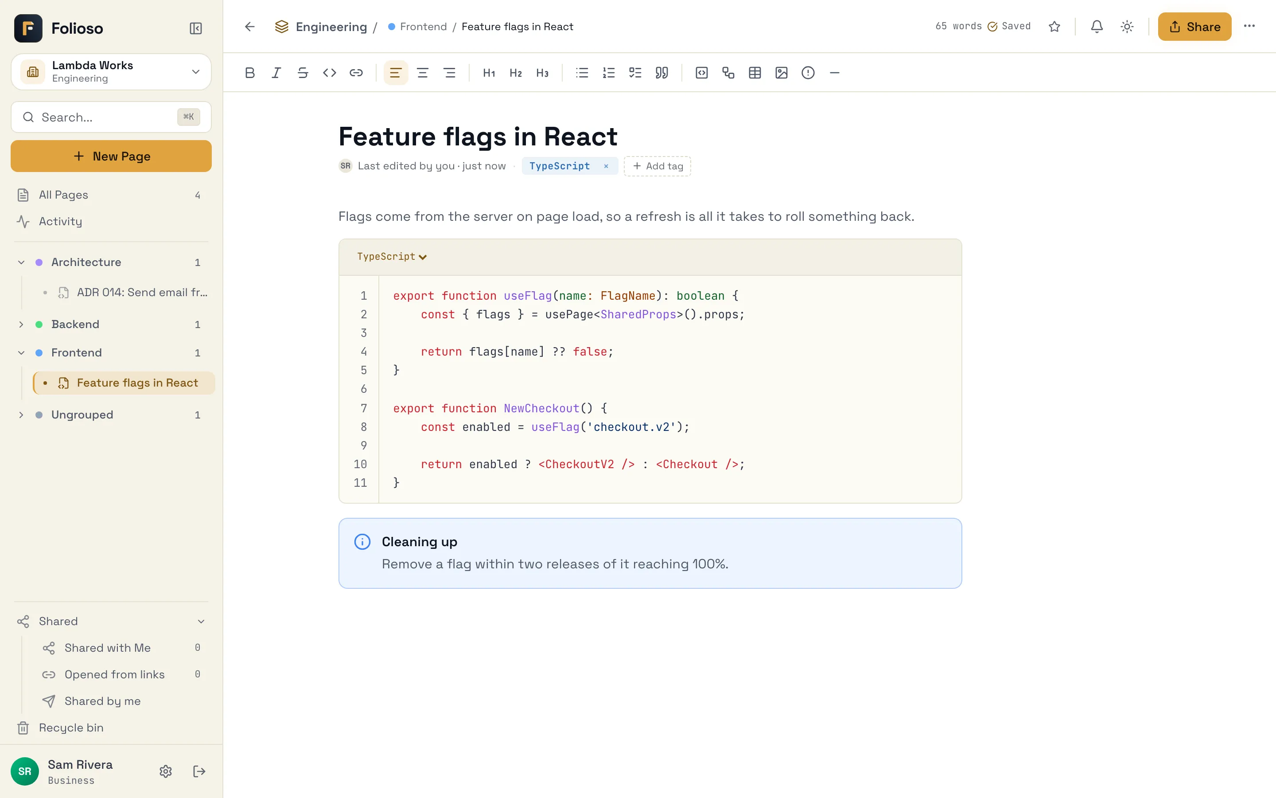Insert a block quote
The height and width of the screenshot is (798, 1276).
pyautogui.click(x=662, y=73)
